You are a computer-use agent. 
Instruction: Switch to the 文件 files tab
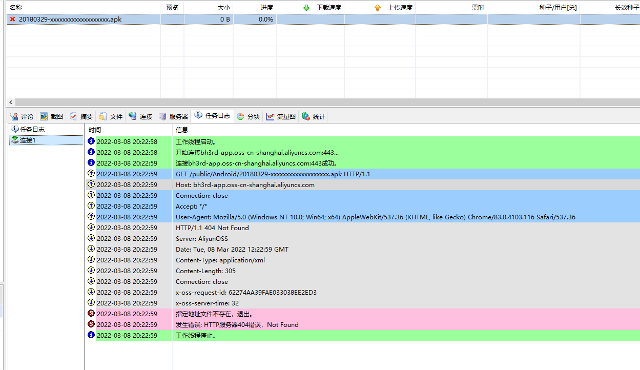tap(111, 116)
